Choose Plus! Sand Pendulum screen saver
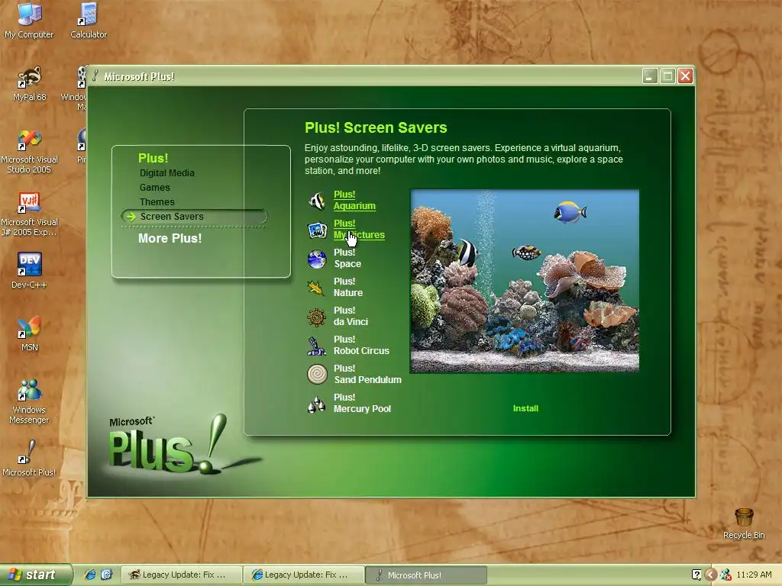Viewport: 782px width, 586px height. click(367, 374)
